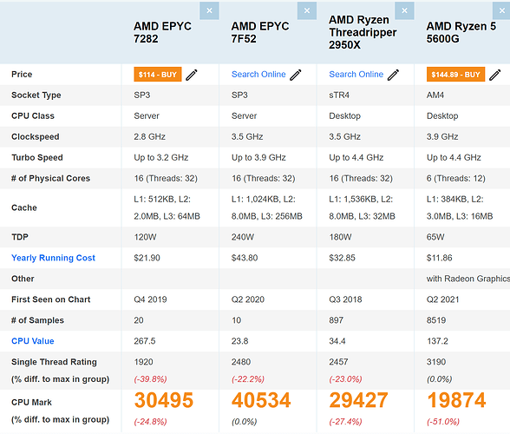Open the CPU Value link
Viewport: 510px width, 434px height.
click(x=33, y=341)
